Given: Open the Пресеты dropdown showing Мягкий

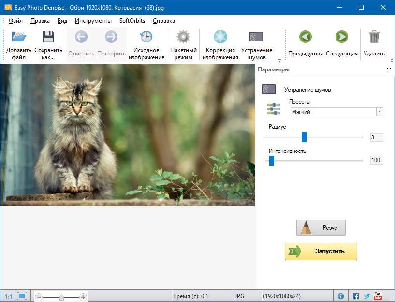Looking at the screenshot, I should (x=337, y=112).
